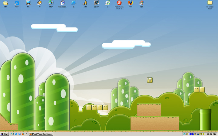This screenshot has height=136, width=218.
Task: Expand the quick launch overflow chevron
Action: point(26,134)
